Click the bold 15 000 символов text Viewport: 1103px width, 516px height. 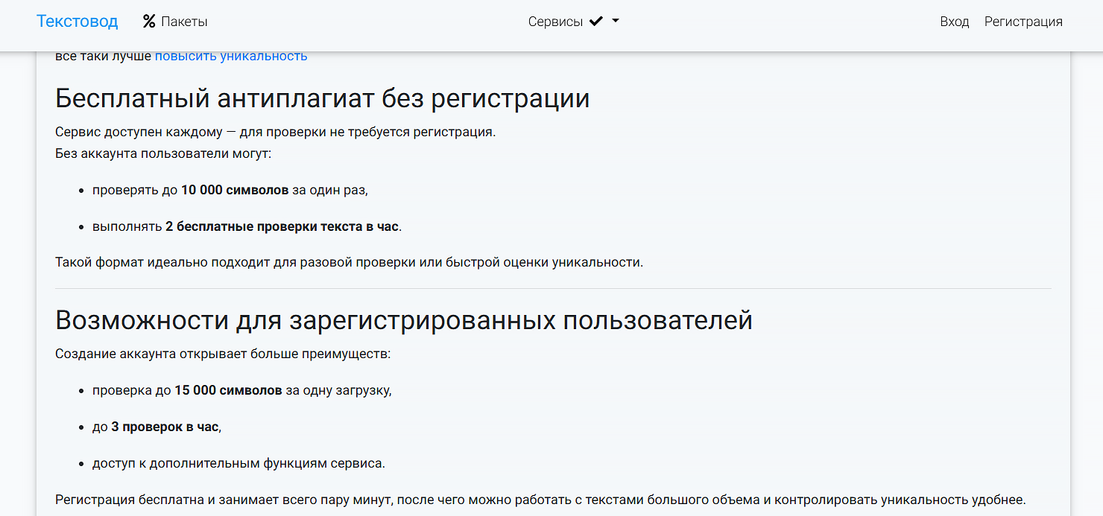point(230,389)
